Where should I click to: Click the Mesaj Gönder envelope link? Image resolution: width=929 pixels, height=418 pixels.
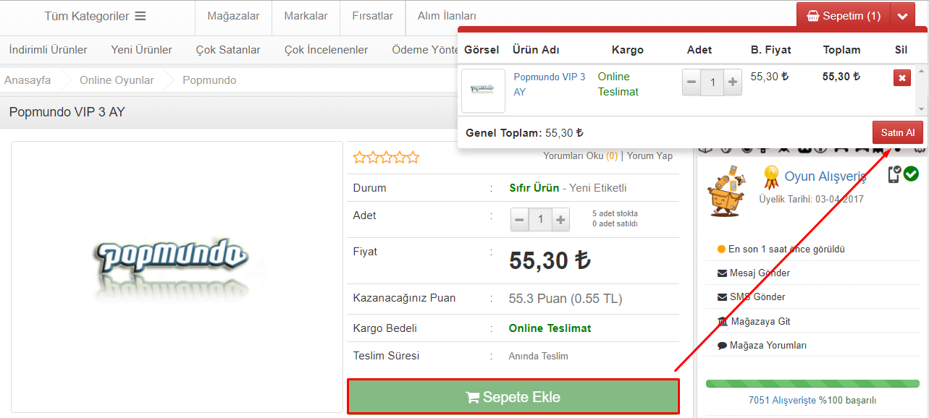[754, 273]
